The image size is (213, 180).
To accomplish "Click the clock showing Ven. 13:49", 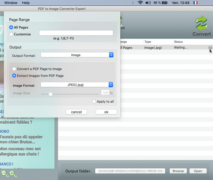I will (x=181, y=3).
